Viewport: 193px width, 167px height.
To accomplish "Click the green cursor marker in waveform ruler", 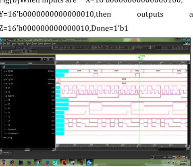I will 139,57.
